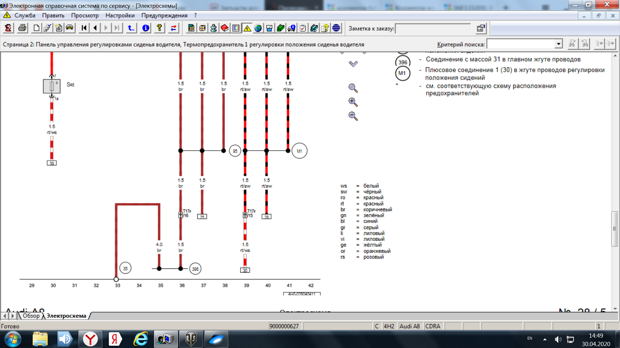
Task: Click the globe toolbar icon
Action: [x=258, y=28]
